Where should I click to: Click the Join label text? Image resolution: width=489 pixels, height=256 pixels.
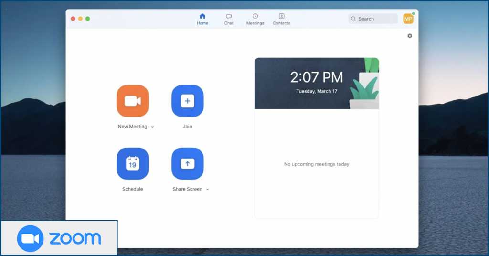pyautogui.click(x=187, y=126)
